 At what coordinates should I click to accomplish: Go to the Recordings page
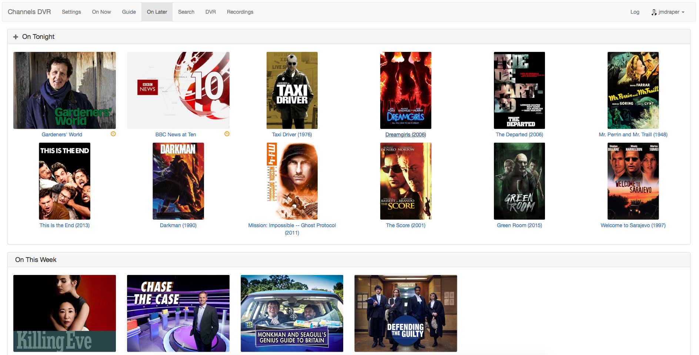click(240, 12)
